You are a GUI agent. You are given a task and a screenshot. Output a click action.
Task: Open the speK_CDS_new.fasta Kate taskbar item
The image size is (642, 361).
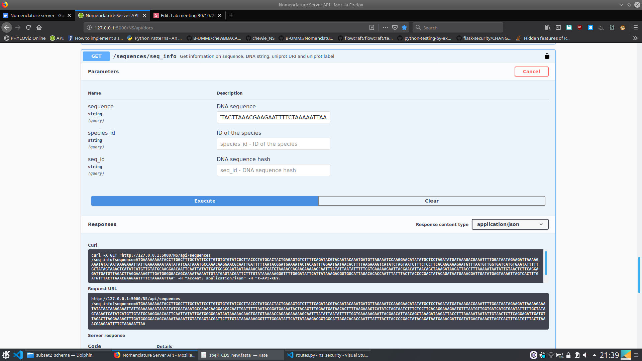click(238, 355)
